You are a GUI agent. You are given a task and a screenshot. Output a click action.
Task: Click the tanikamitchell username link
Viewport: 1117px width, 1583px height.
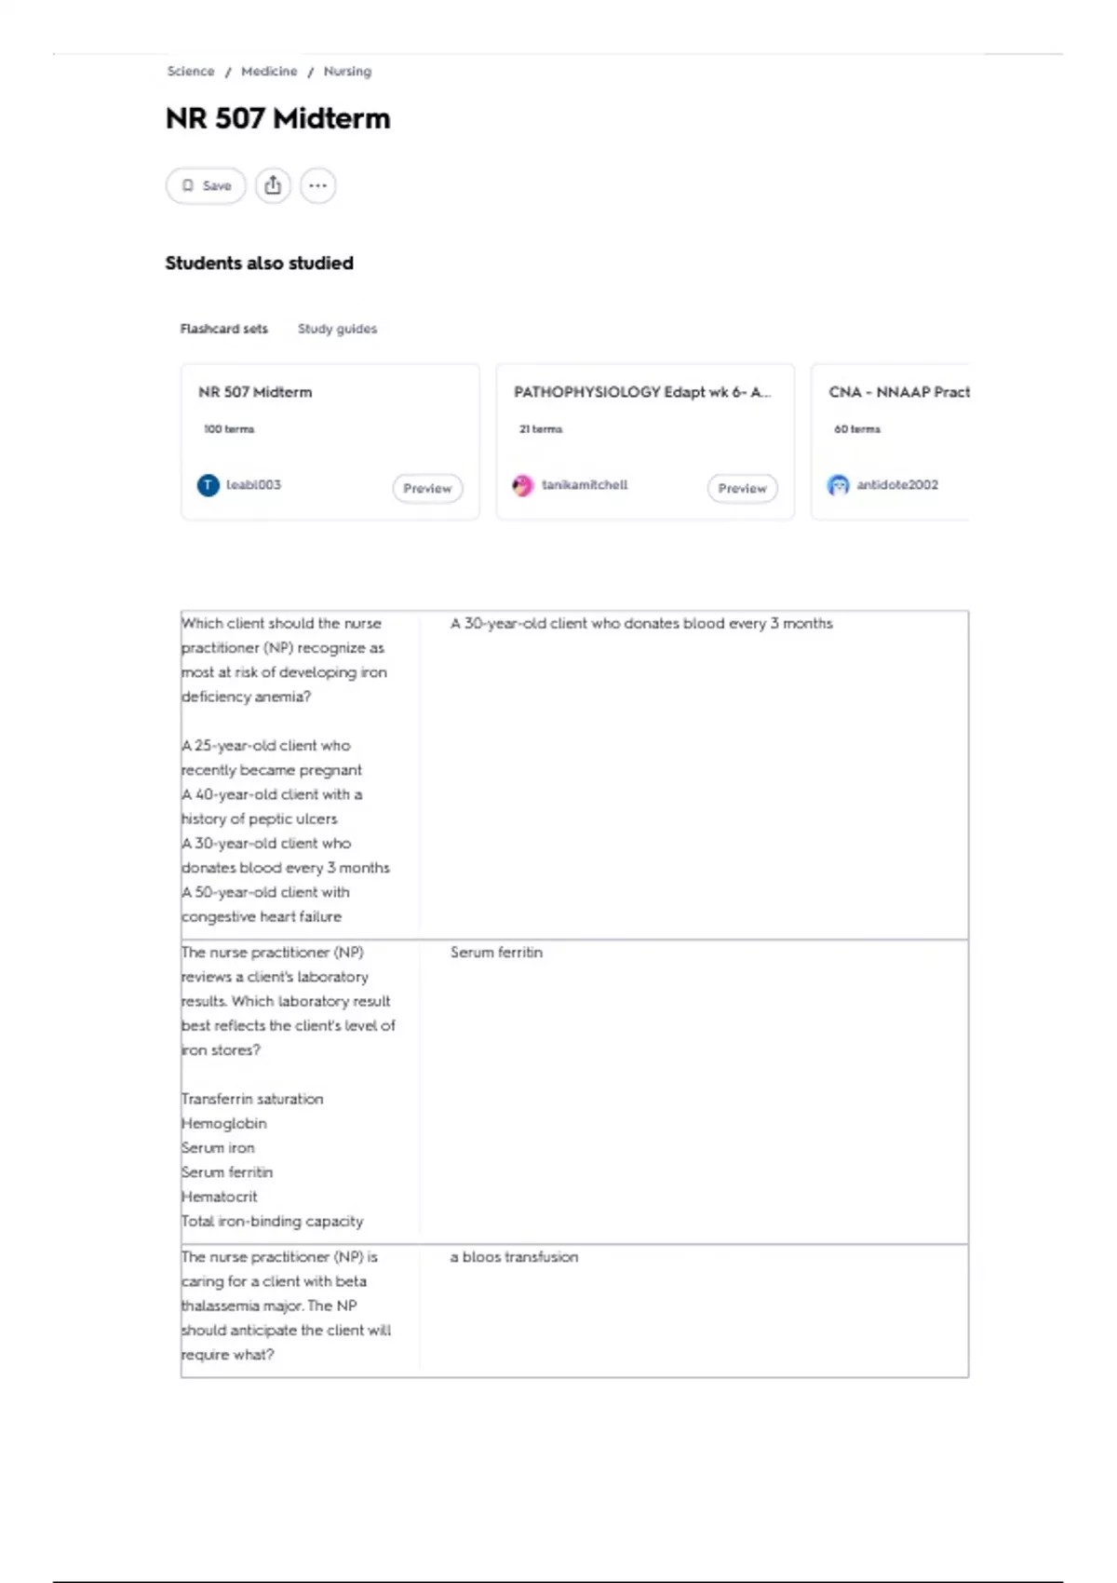[x=585, y=484]
